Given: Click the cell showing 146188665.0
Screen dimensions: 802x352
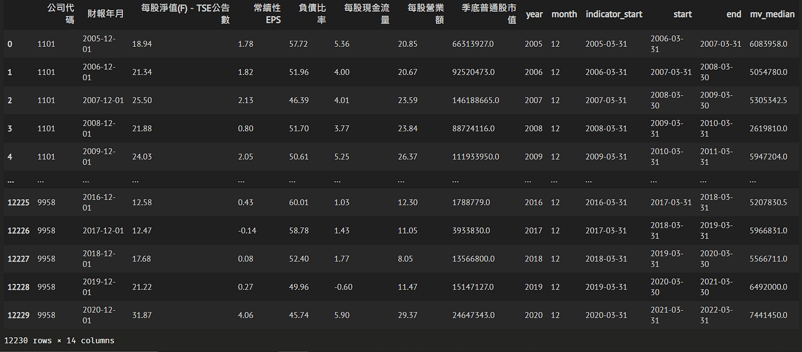Looking at the screenshot, I should coord(475,100).
